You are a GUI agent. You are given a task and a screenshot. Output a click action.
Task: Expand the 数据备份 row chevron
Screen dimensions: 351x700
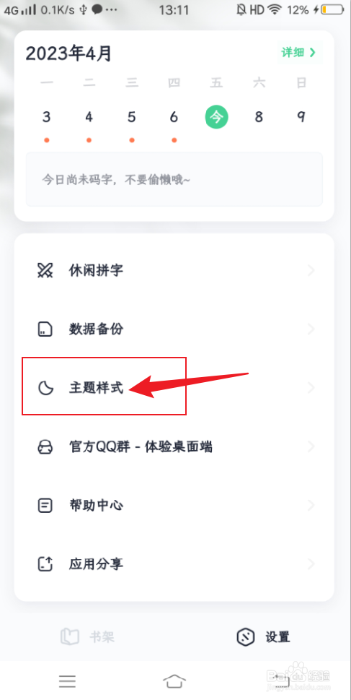(311, 329)
